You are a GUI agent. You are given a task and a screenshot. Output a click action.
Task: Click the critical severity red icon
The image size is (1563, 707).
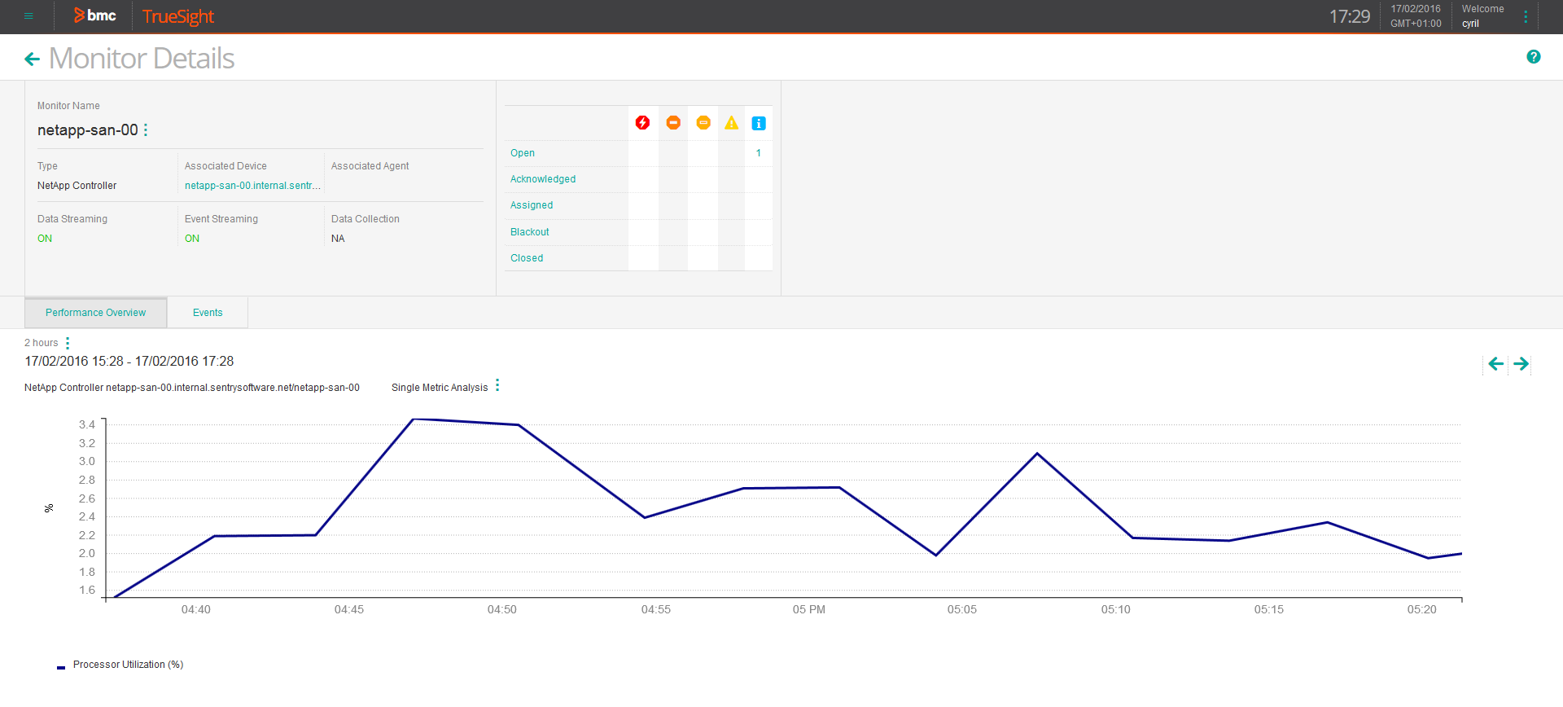[643, 123]
